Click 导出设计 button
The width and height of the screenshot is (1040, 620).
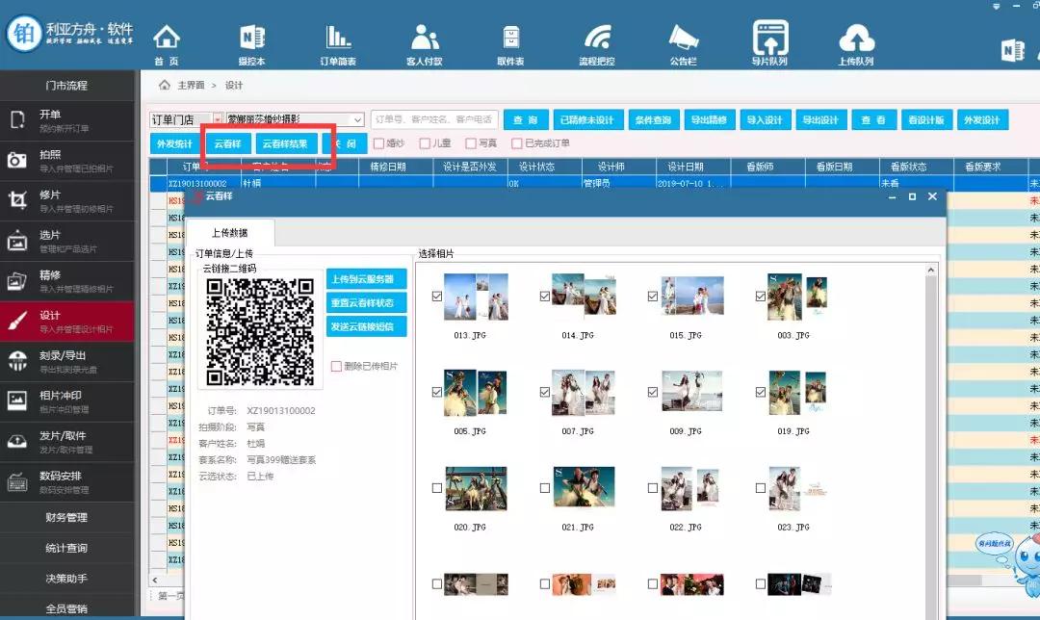click(819, 120)
